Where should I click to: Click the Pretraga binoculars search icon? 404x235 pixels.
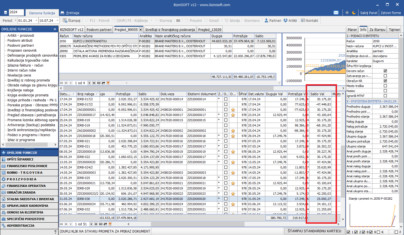62,13
